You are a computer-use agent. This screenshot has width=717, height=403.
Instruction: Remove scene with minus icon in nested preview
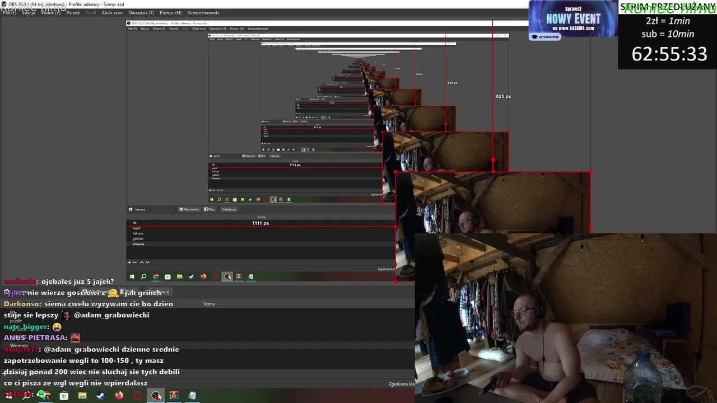[x=135, y=262]
